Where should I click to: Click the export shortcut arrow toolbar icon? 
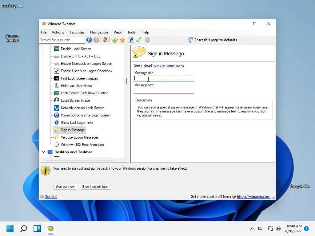(131, 40)
